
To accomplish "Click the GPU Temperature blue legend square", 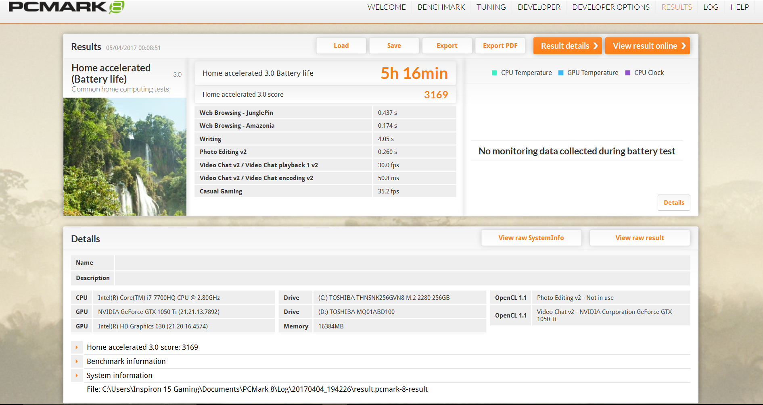I will click(560, 73).
